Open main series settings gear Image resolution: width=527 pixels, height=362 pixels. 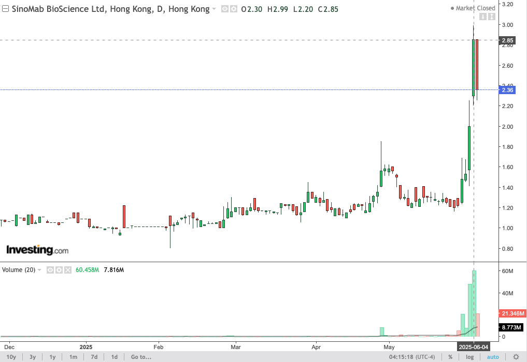point(233,9)
